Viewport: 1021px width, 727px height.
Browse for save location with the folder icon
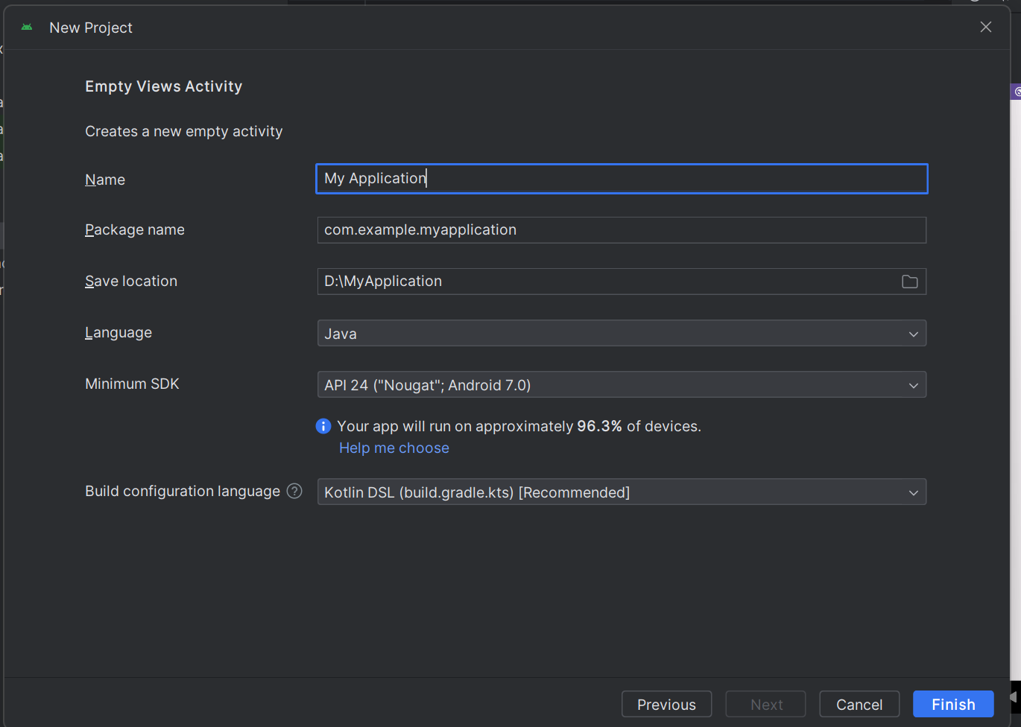point(909,282)
